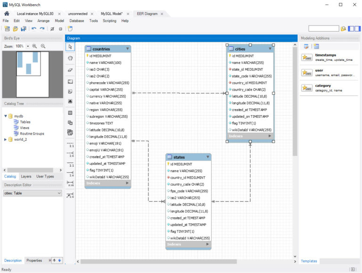Screen dimensions: 362x273
Task: Insert the category table template
Action: [x=329, y=88]
